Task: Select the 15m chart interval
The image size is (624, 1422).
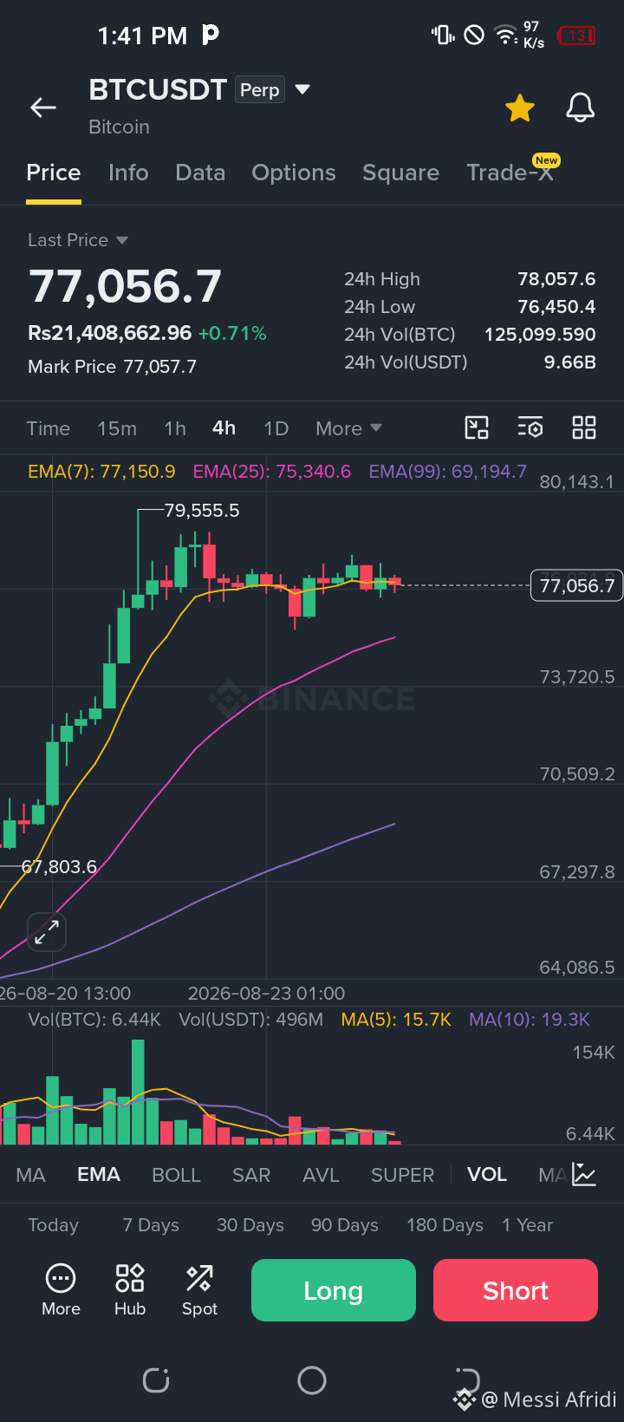Action: [117, 428]
